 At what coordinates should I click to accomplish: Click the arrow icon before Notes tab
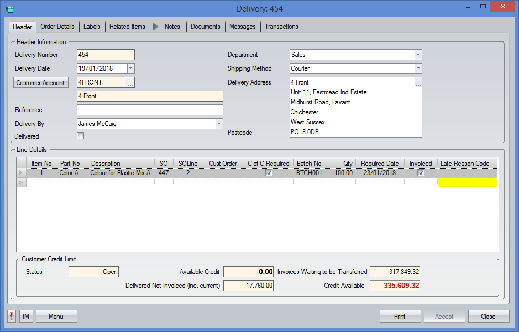[x=155, y=27]
